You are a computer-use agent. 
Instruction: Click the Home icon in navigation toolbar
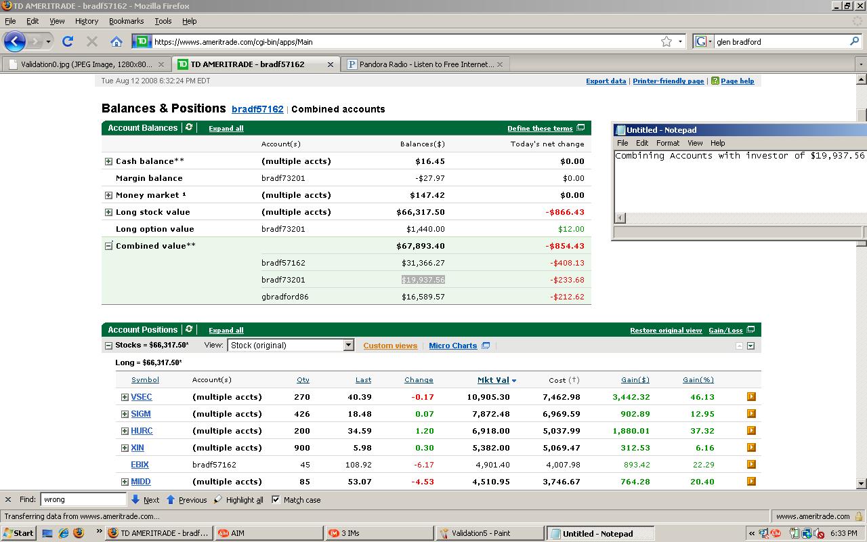coord(117,41)
